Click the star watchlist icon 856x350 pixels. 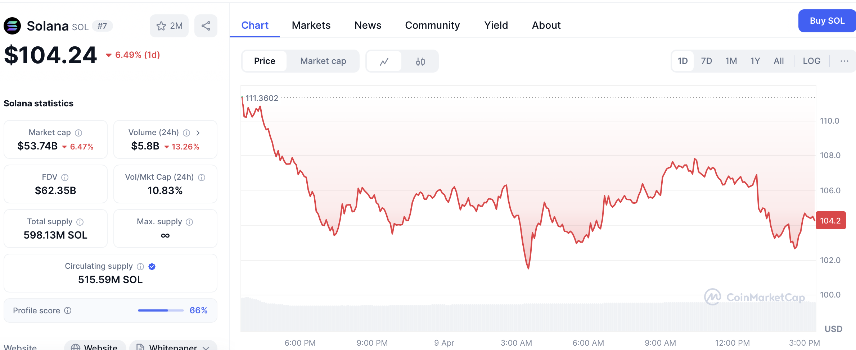(161, 26)
